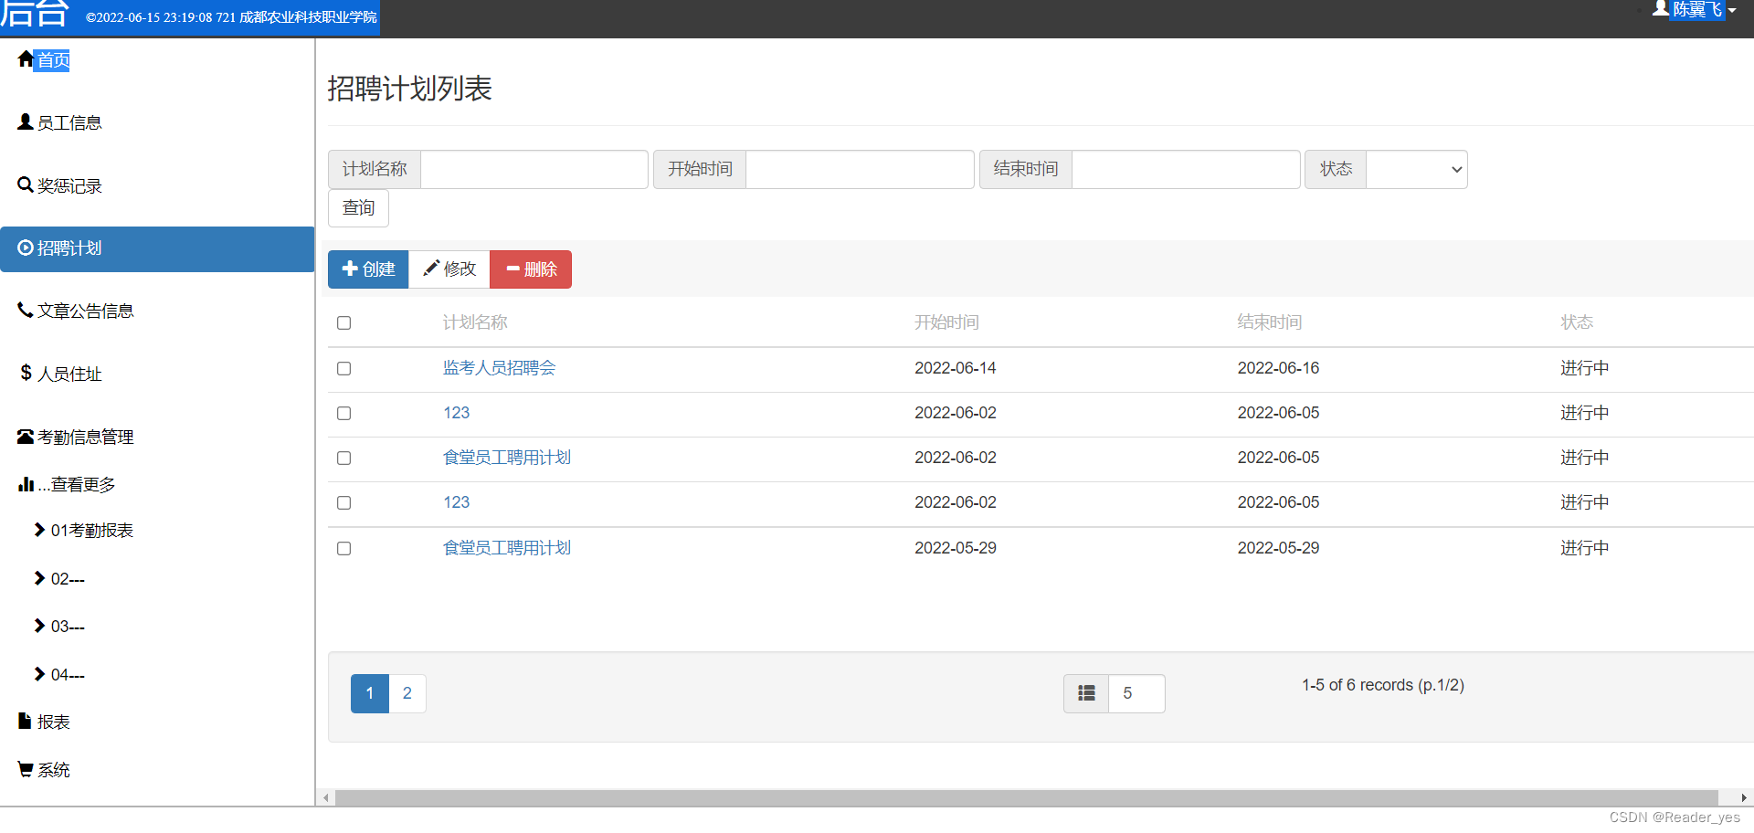Click the user avatar icon in top bar

(1661, 8)
